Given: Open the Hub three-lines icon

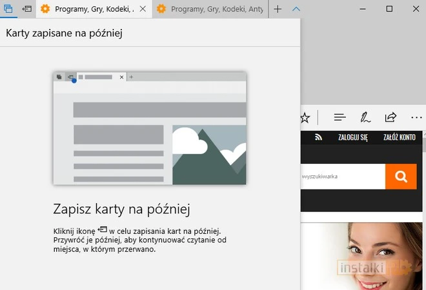Looking at the screenshot, I should coord(340,117).
